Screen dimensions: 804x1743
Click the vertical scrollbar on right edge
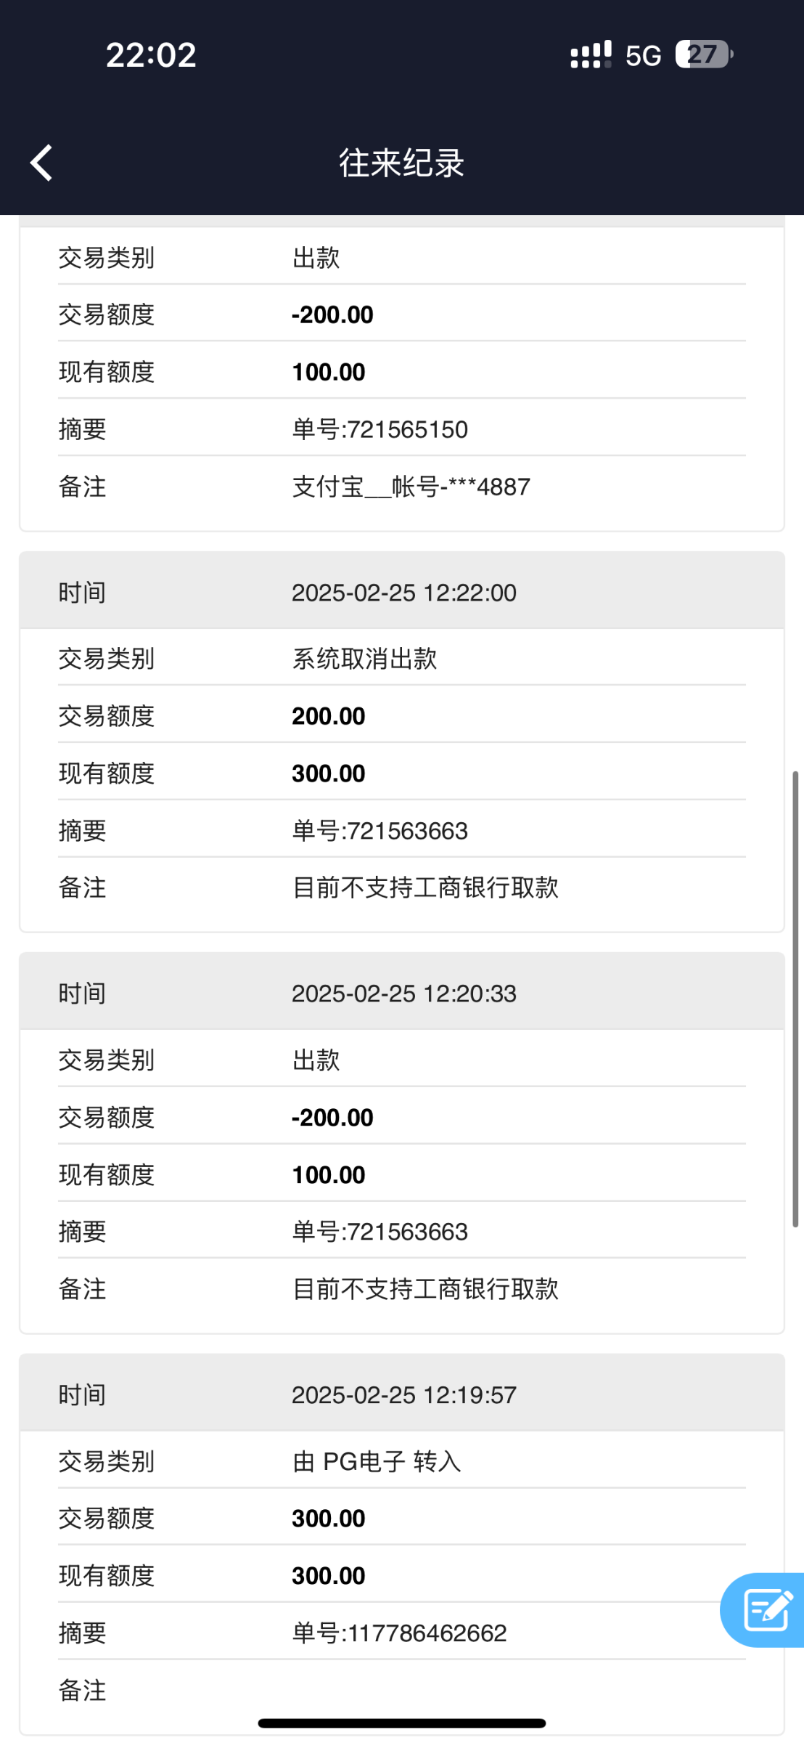pos(795,999)
